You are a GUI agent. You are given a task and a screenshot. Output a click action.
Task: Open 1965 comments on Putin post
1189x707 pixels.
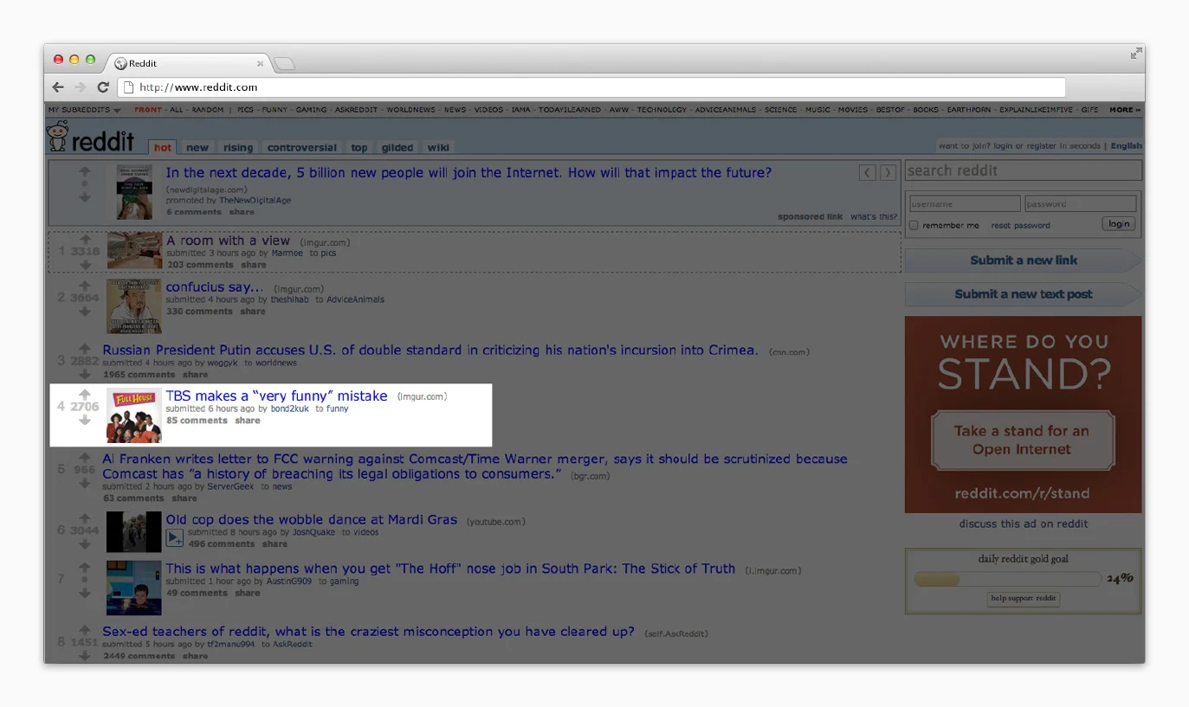click(139, 375)
